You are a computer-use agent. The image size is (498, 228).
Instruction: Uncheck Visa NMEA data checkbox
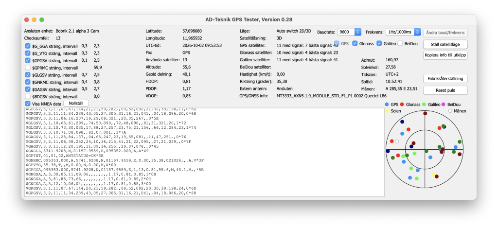tap(28, 104)
